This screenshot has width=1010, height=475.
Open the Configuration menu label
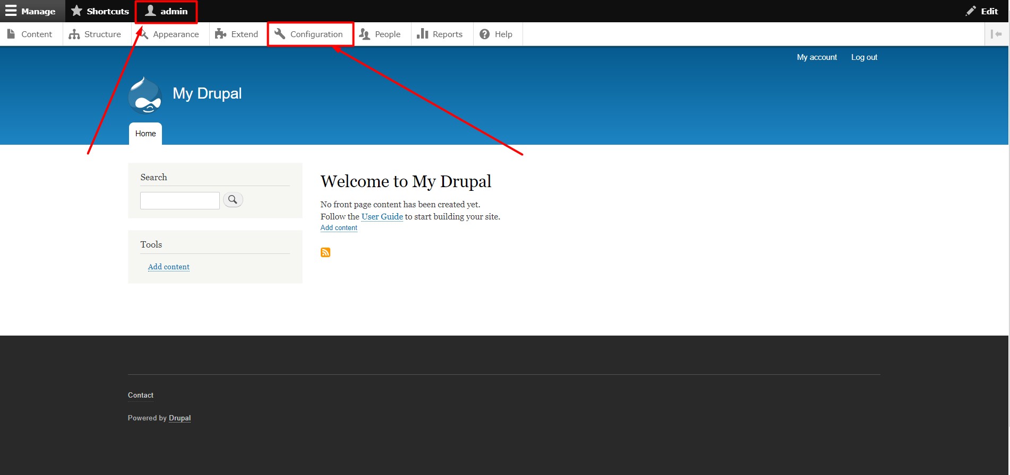tap(316, 34)
